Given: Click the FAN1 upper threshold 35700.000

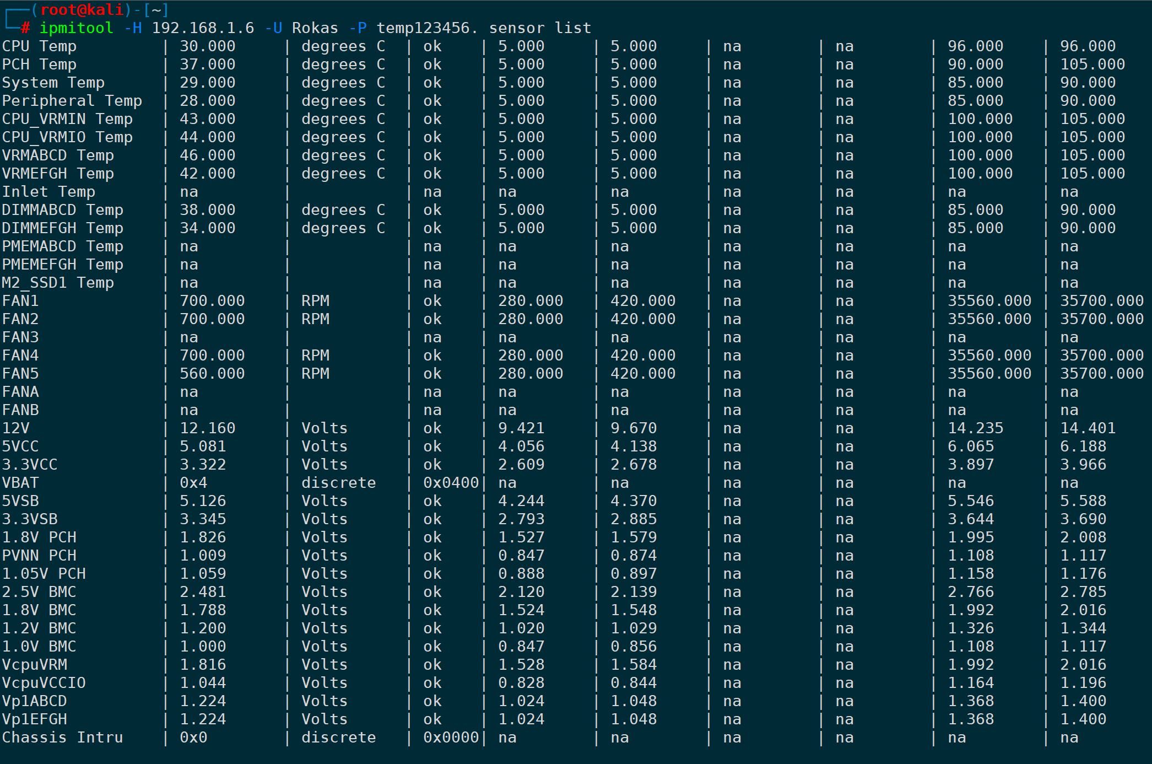Looking at the screenshot, I should [1101, 301].
